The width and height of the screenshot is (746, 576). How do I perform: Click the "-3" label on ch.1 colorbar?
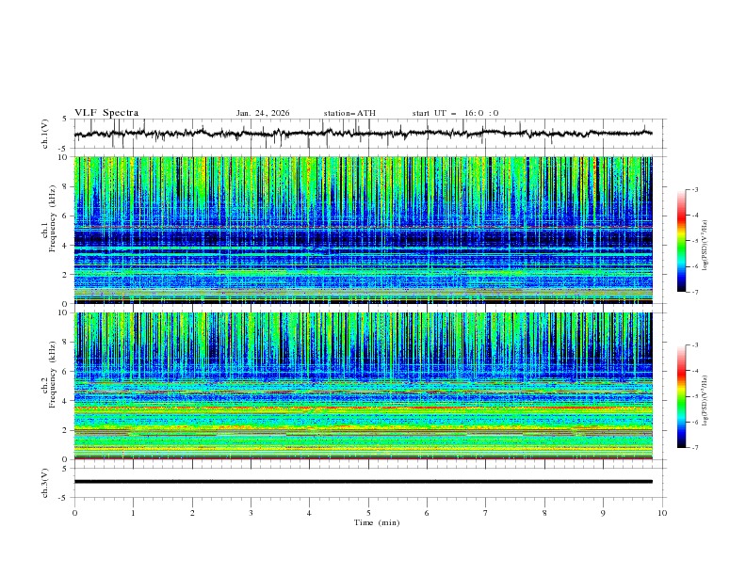(695, 190)
